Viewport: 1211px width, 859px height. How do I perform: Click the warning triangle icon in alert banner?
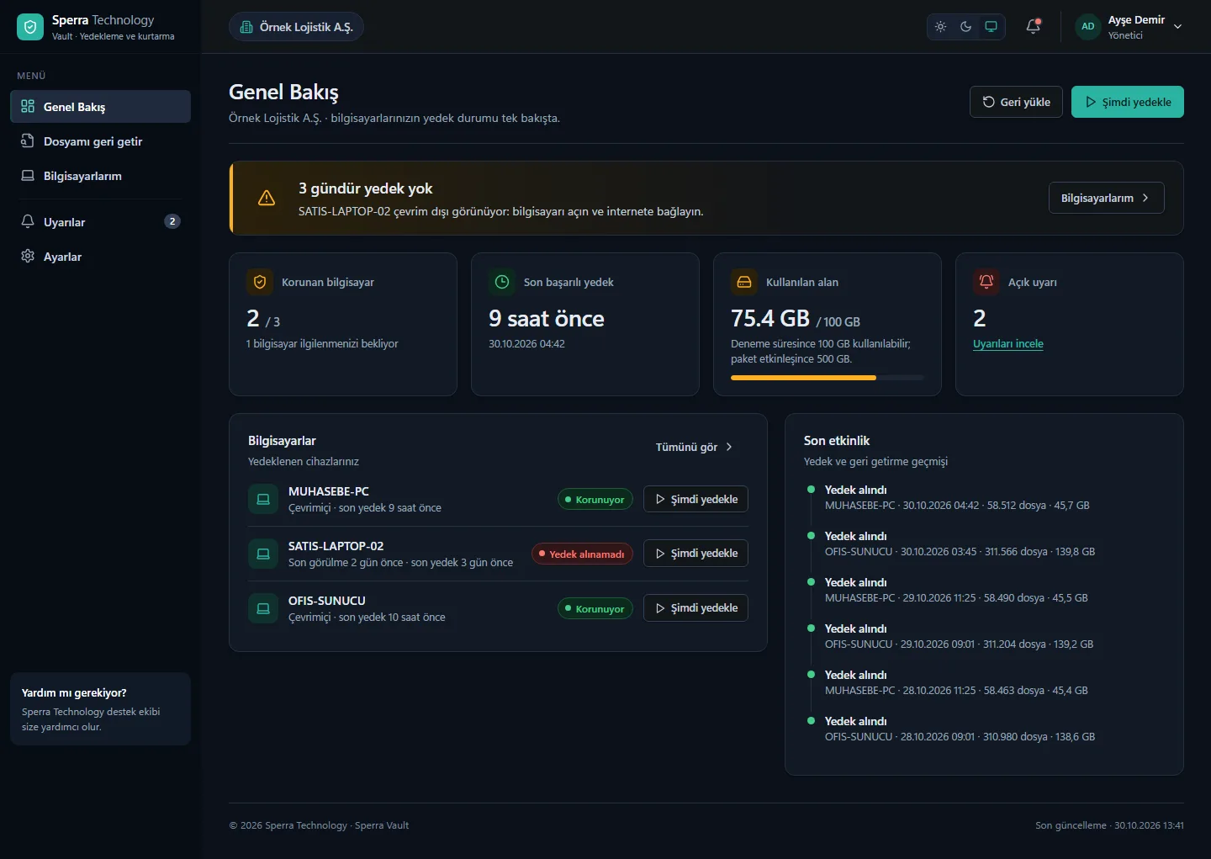coord(267,199)
